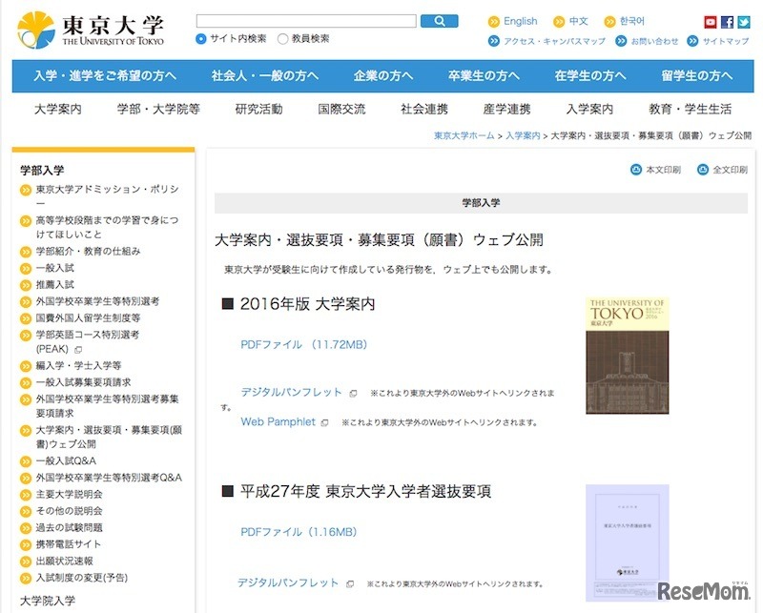This screenshot has height=613, width=763.
Task: Open the 在学生の方へ tab
Action: 589,73
